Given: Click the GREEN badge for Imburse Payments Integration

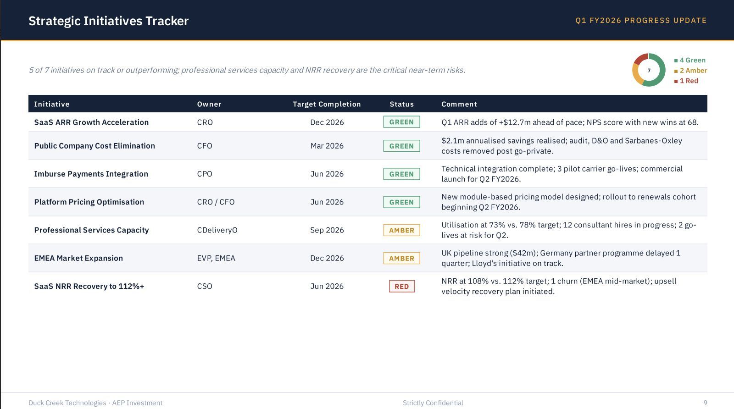Looking at the screenshot, I should (401, 174).
